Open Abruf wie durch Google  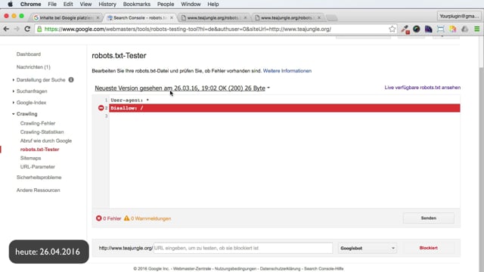click(46, 141)
